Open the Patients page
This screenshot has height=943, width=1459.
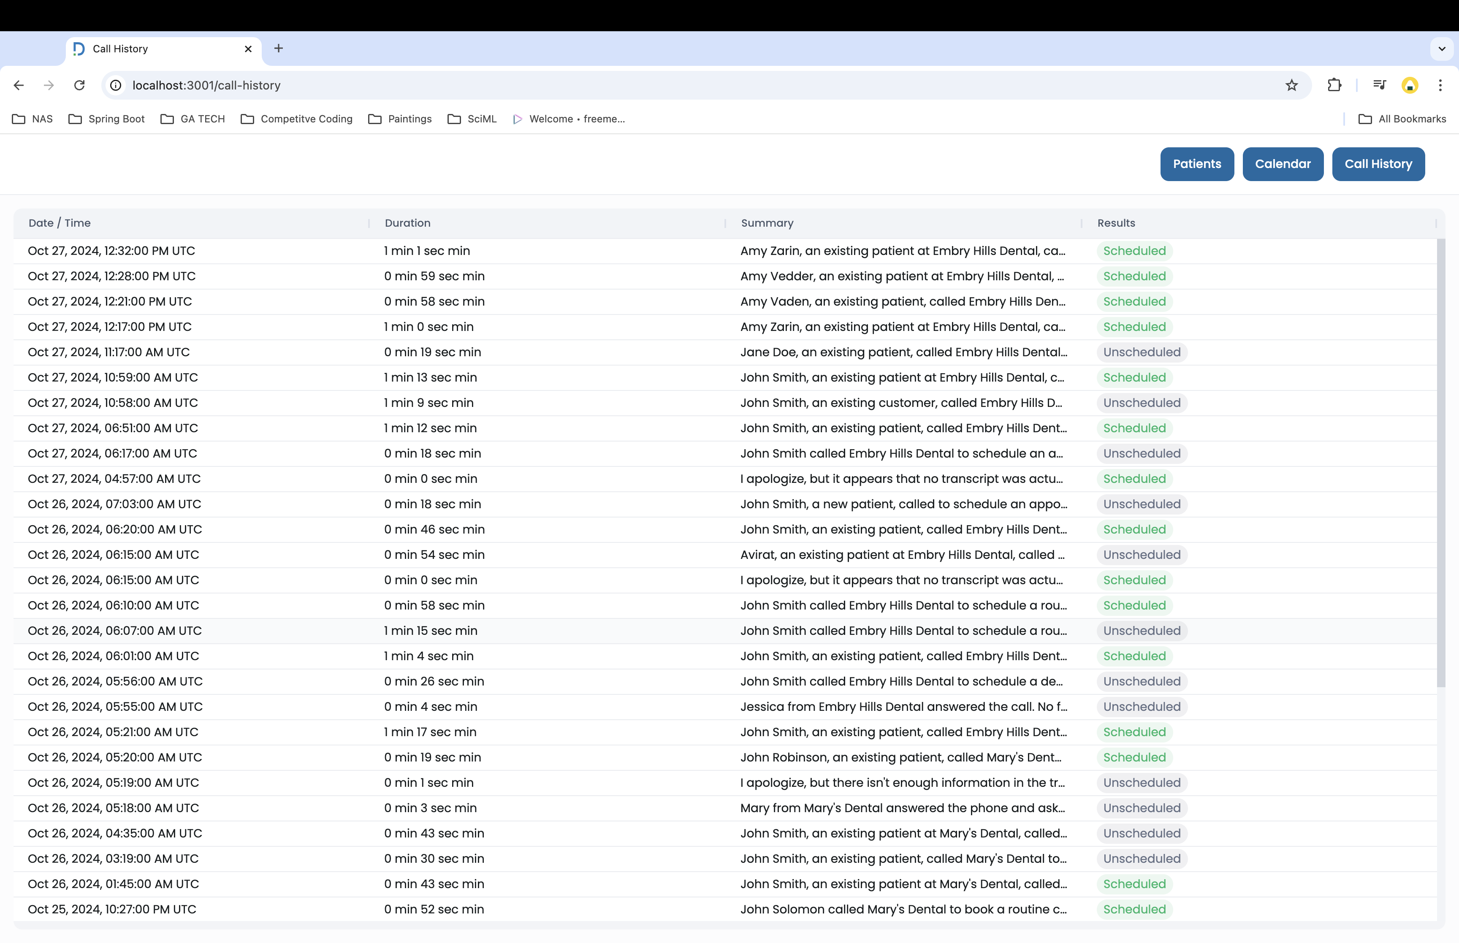[1196, 164]
